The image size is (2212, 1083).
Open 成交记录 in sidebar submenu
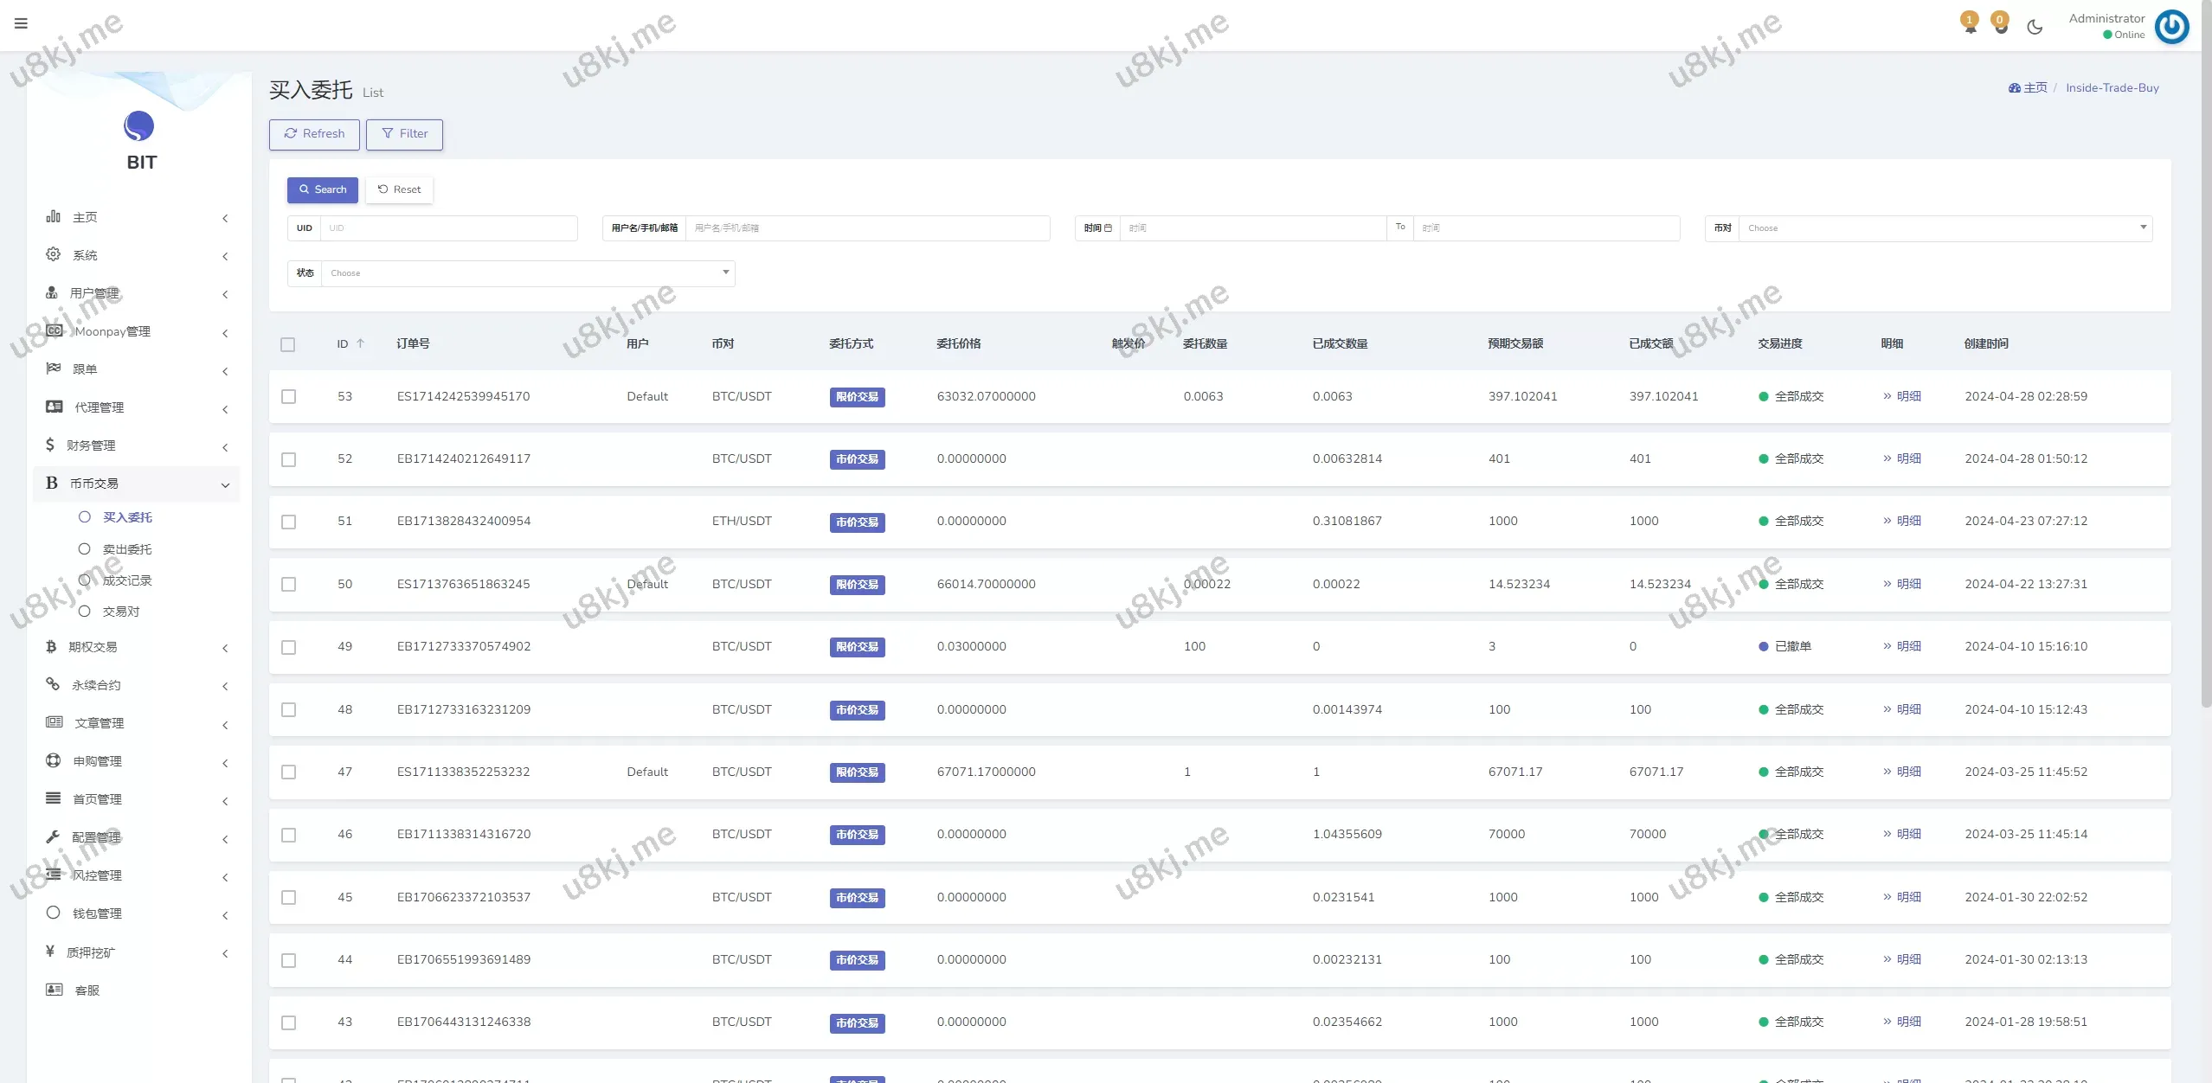click(x=127, y=580)
